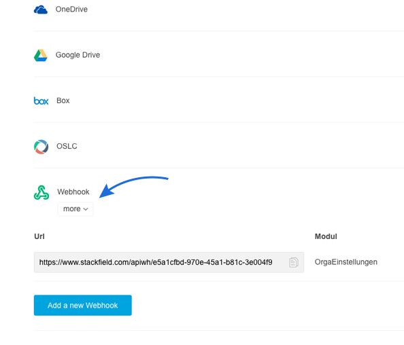Open the OneDrive integration label
The image size is (404, 345).
pos(71,10)
